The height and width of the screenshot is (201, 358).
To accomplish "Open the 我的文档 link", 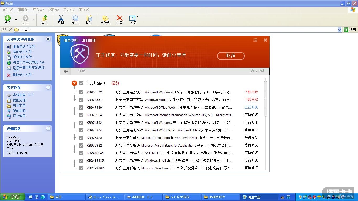I will tap(19, 100).
